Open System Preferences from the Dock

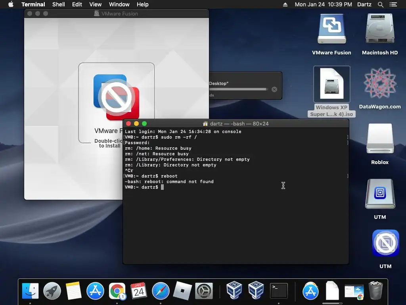204,291
